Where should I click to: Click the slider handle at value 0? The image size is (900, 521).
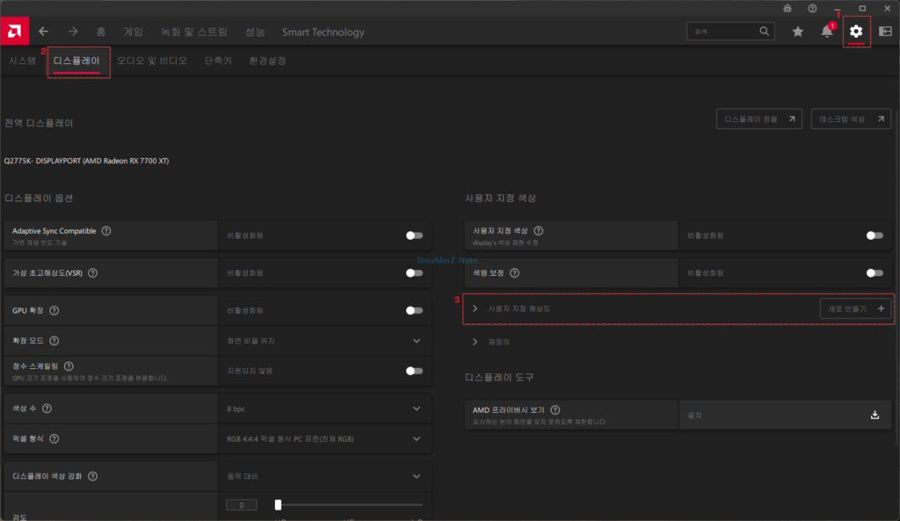tap(278, 505)
